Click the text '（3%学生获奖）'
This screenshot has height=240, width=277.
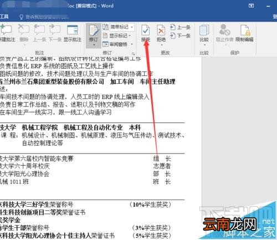pyautogui.click(x=151, y=228)
